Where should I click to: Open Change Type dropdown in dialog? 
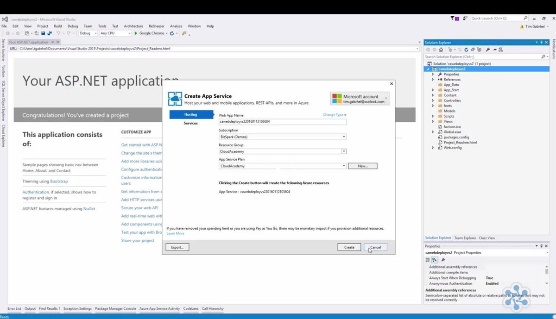click(x=335, y=115)
